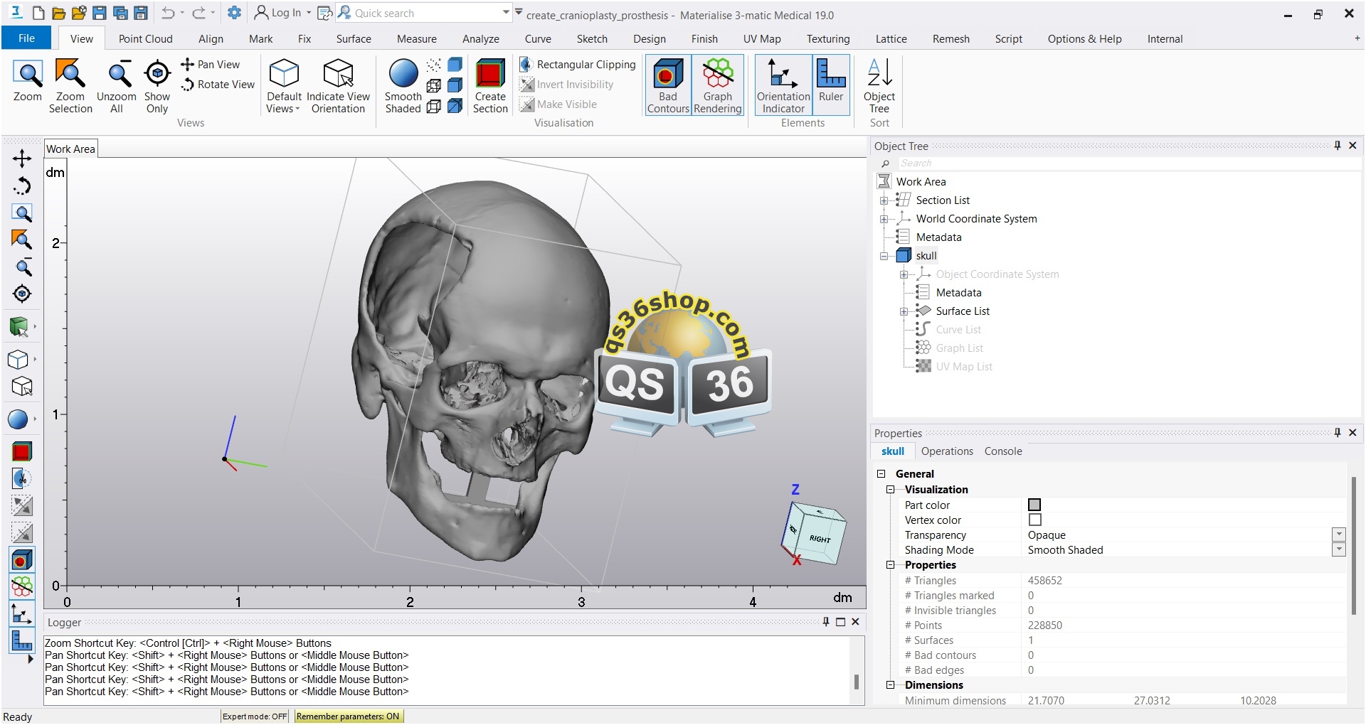Open the Remesh ribbon tab
Screen dimensions: 1366x725
click(x=951, y=39)
